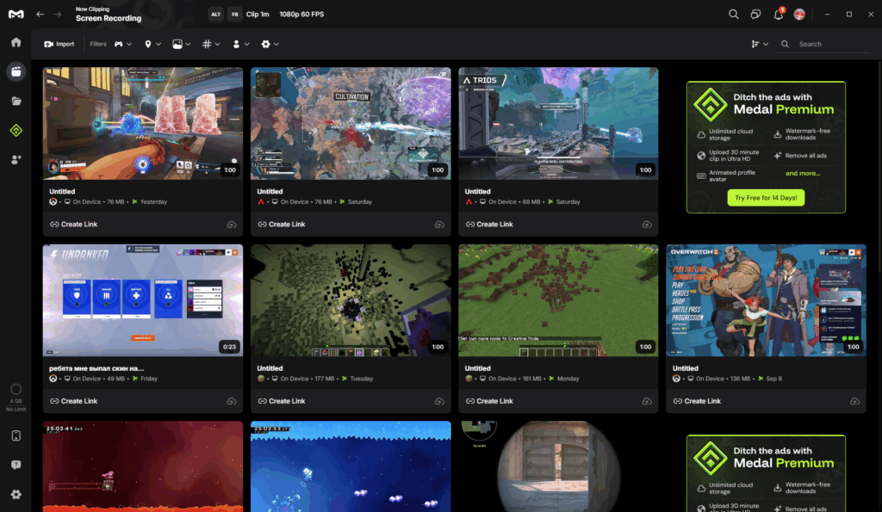Open the Overwatch clip thumbnail from Yesterday
Viewport: 882px width, 512px height.
(x=143, y=124)
